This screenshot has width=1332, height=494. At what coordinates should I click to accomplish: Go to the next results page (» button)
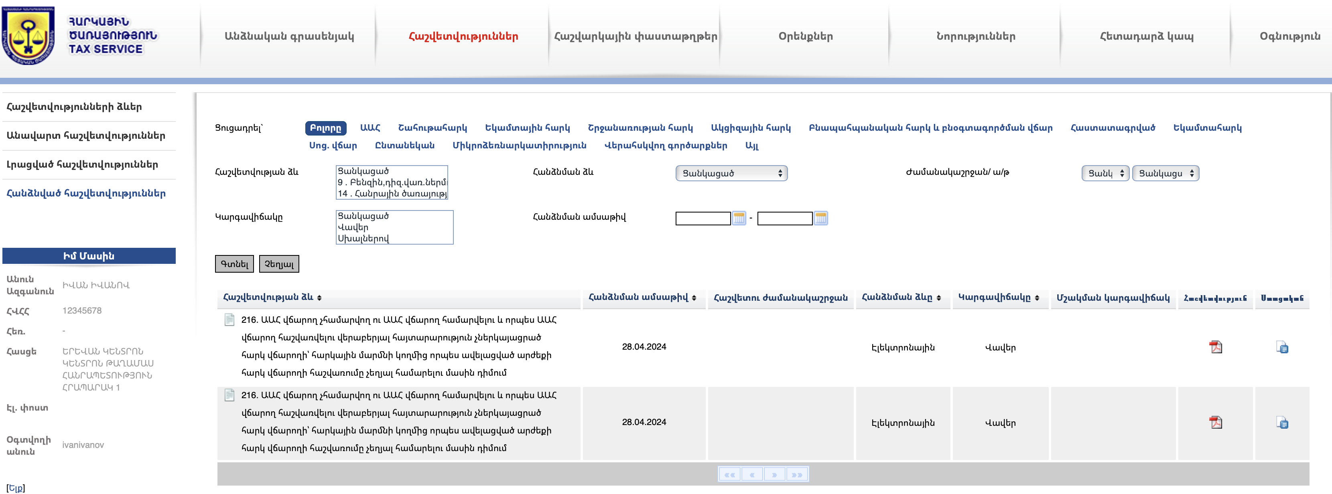[774, 474]
